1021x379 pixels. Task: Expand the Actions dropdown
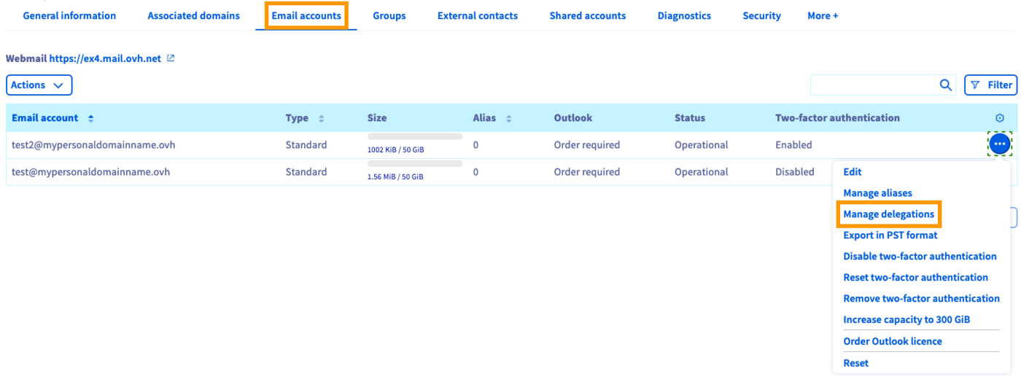(39, 85)
